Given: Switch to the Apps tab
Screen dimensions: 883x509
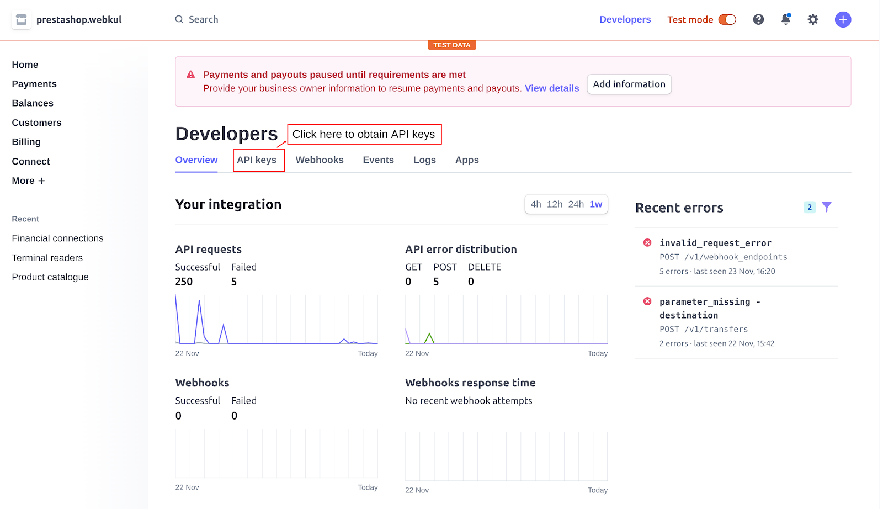Looking at the screenshot, I should (x=467, y=160).
